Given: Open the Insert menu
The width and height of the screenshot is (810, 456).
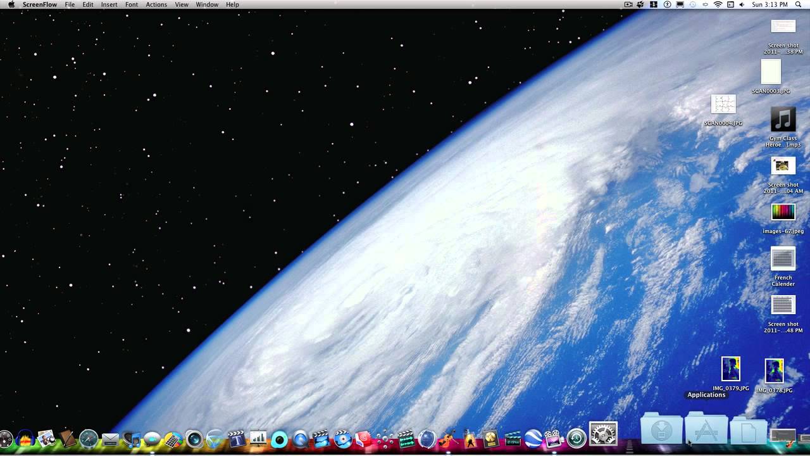Looking at the screenshot, I should (109, 4).
